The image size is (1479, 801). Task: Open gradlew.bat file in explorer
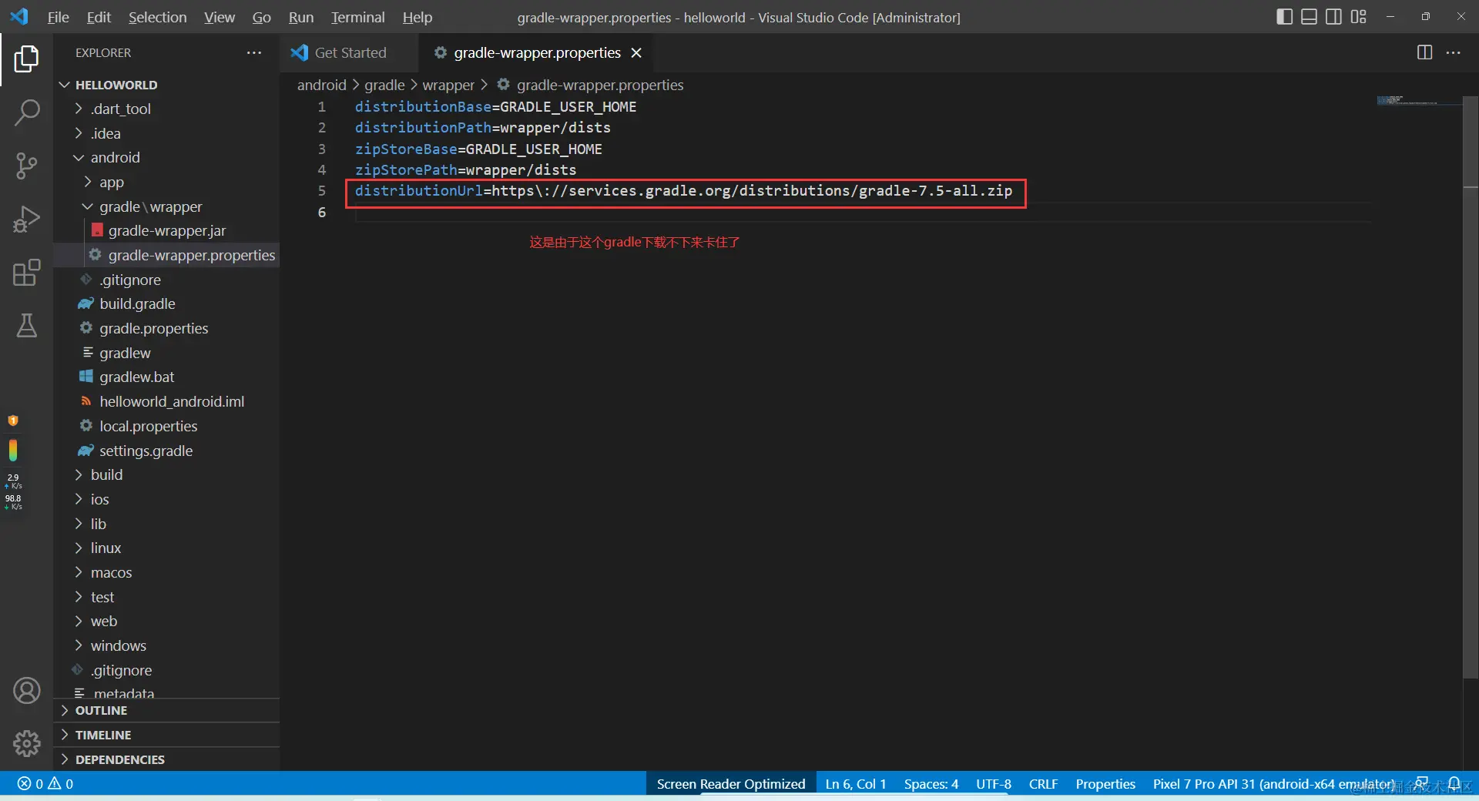pyautogui.click(x=136, y=377)
